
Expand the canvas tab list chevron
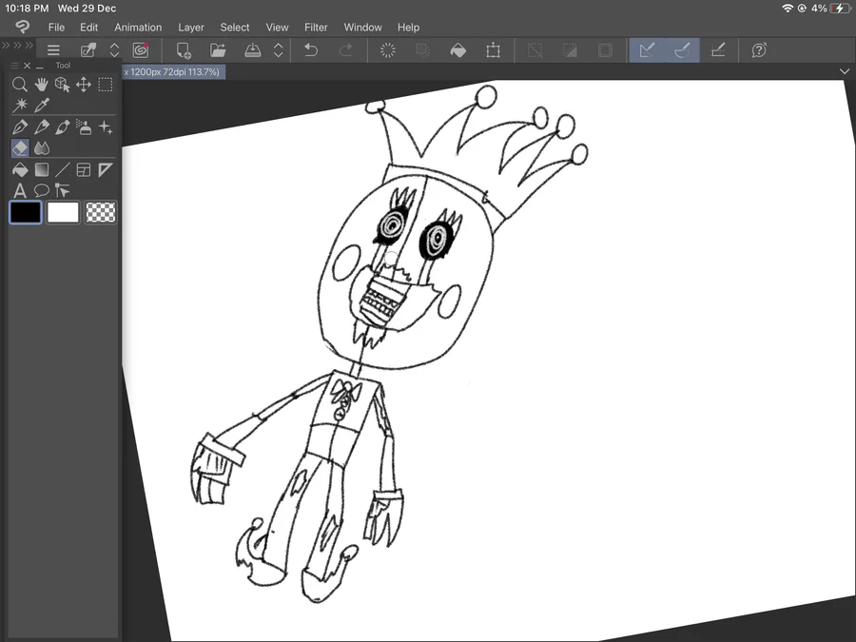844,71
